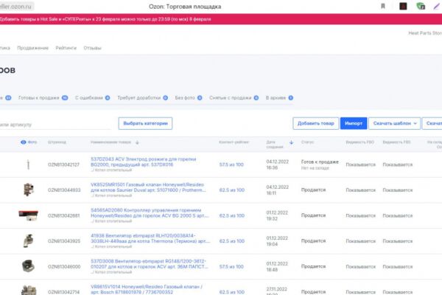Click the Выбрать категории button
This screenshot has height=295, width=442.
(x=145, y=123)
